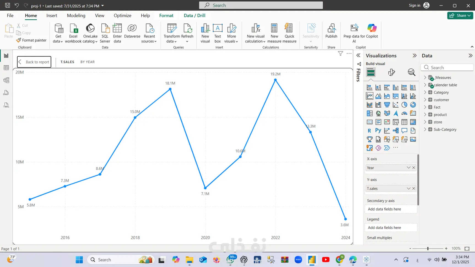The image size is (475, 267).
Task: Switch to Model view in left sidebar
Action: [6, 80]
